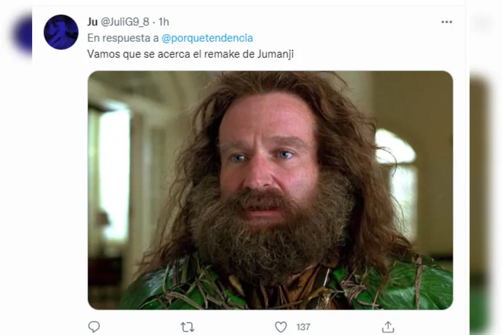The height and width of the screenshot is (335, 502).
Task: Open the @JuliG9_8 handle profile
Action: (125, 22)
